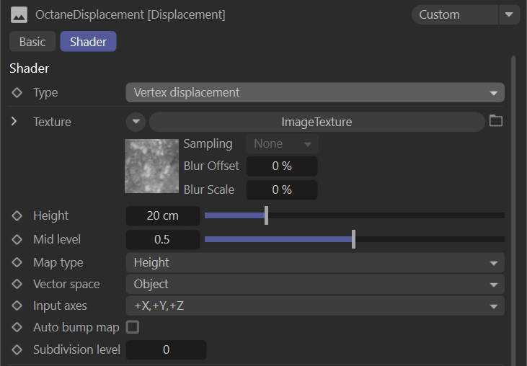Click the keyframe diamond next to Type
The image size is (527, 366).
(17, 93)
